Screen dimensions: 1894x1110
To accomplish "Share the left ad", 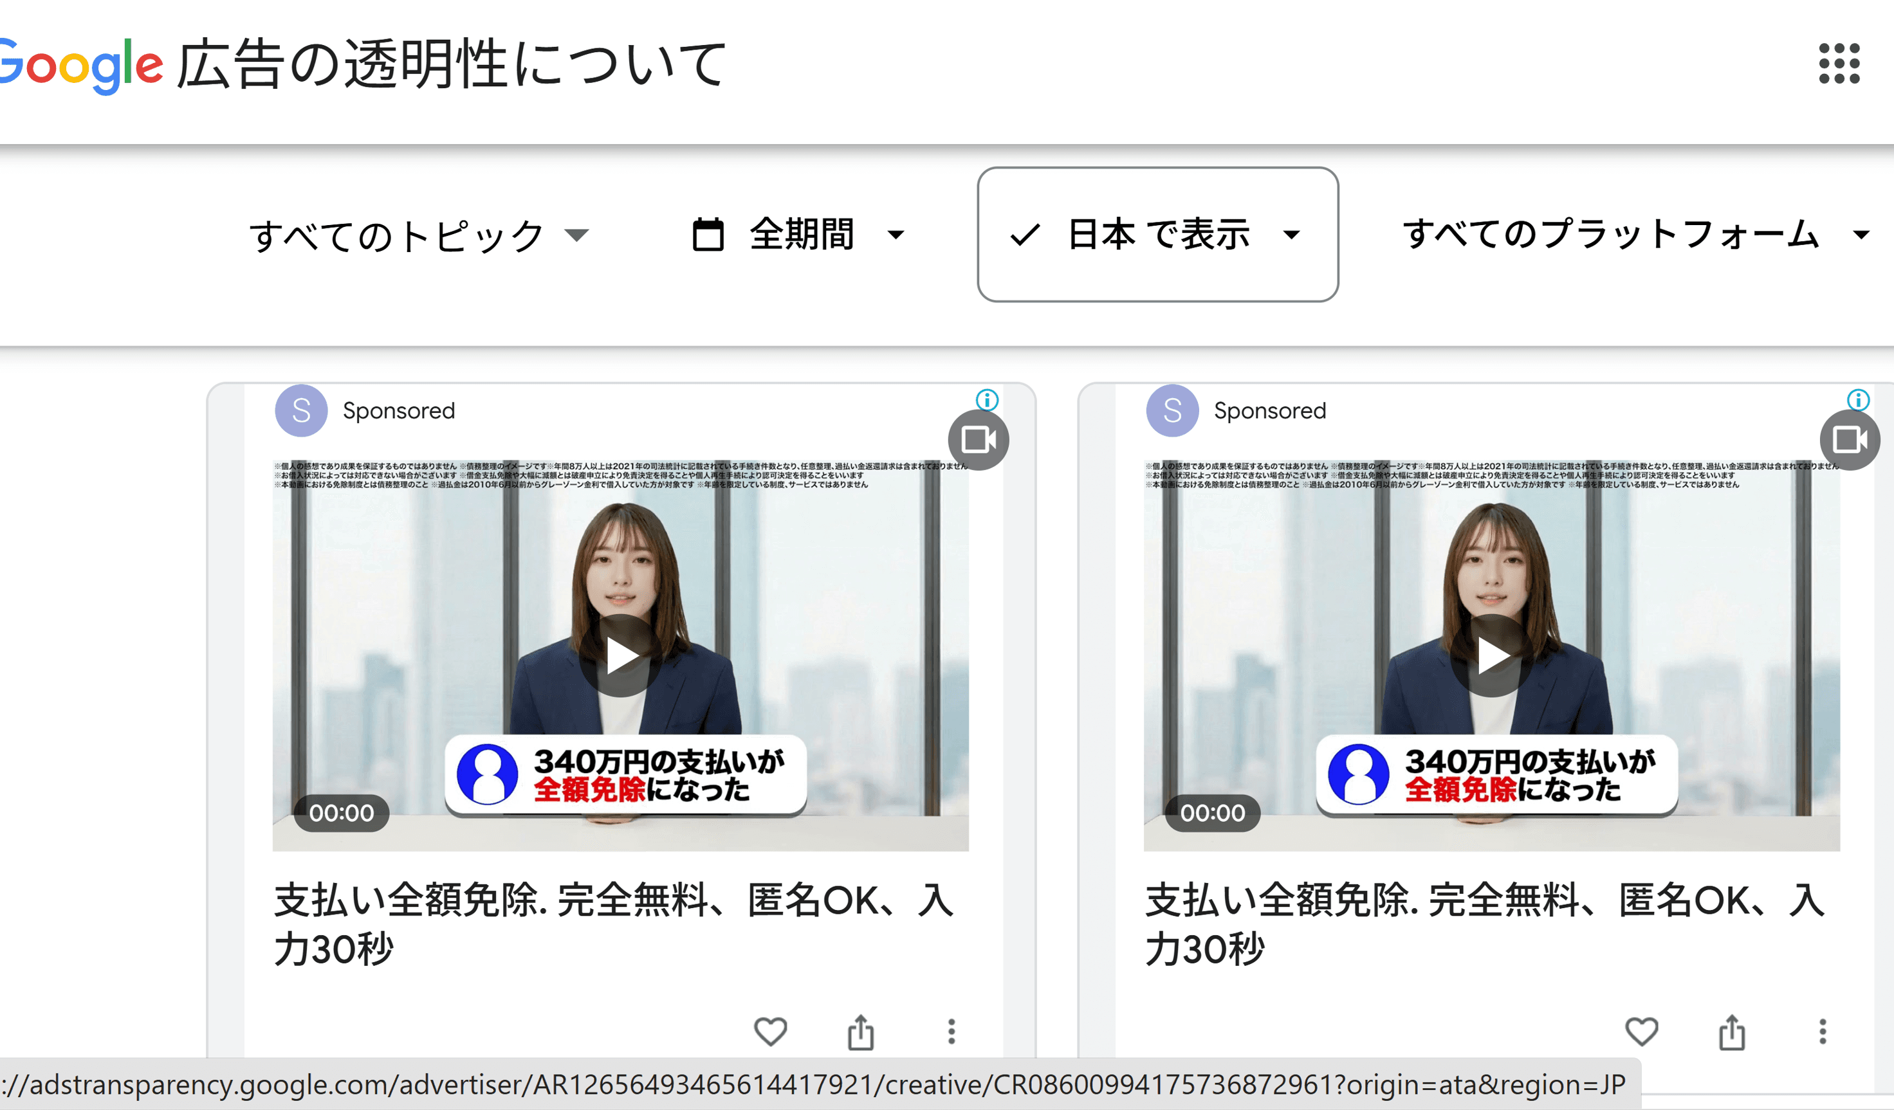I will [x=861, y=1032].
